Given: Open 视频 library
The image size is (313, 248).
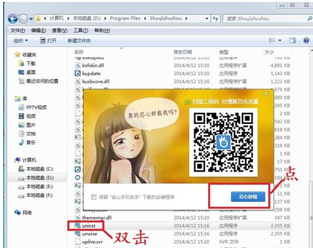Looking at the screenshot, I should click(x=27, y=116).
